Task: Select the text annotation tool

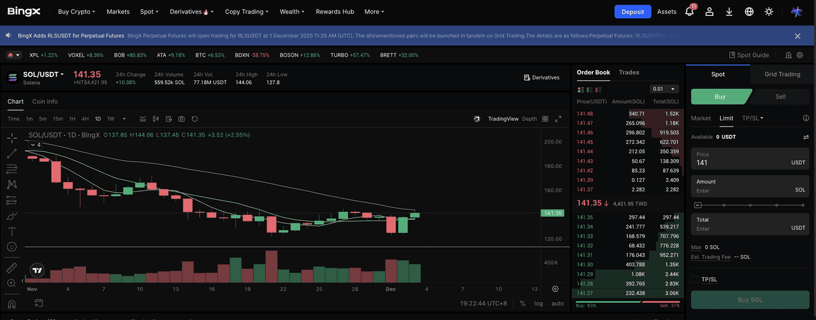Action: (11, 231)
